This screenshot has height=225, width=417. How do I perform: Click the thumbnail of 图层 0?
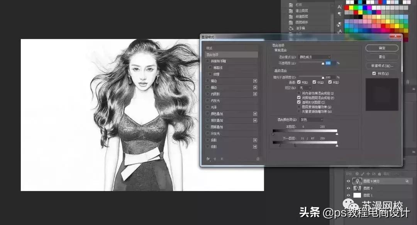click(357, 188)
